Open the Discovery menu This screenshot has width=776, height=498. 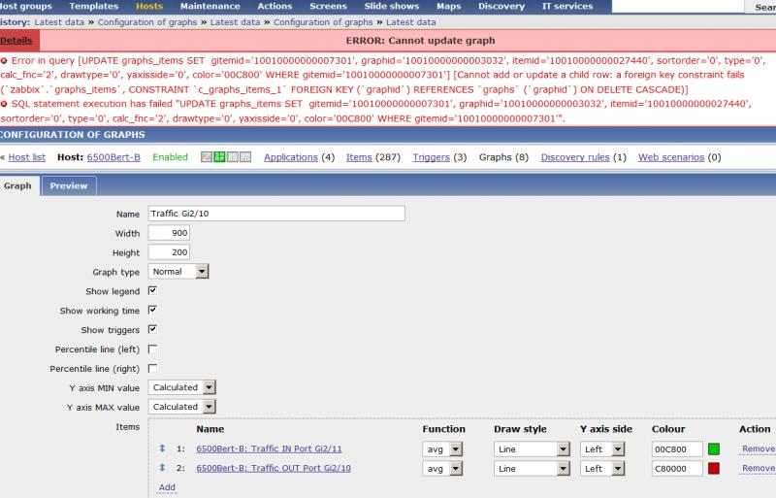[501, 7]
